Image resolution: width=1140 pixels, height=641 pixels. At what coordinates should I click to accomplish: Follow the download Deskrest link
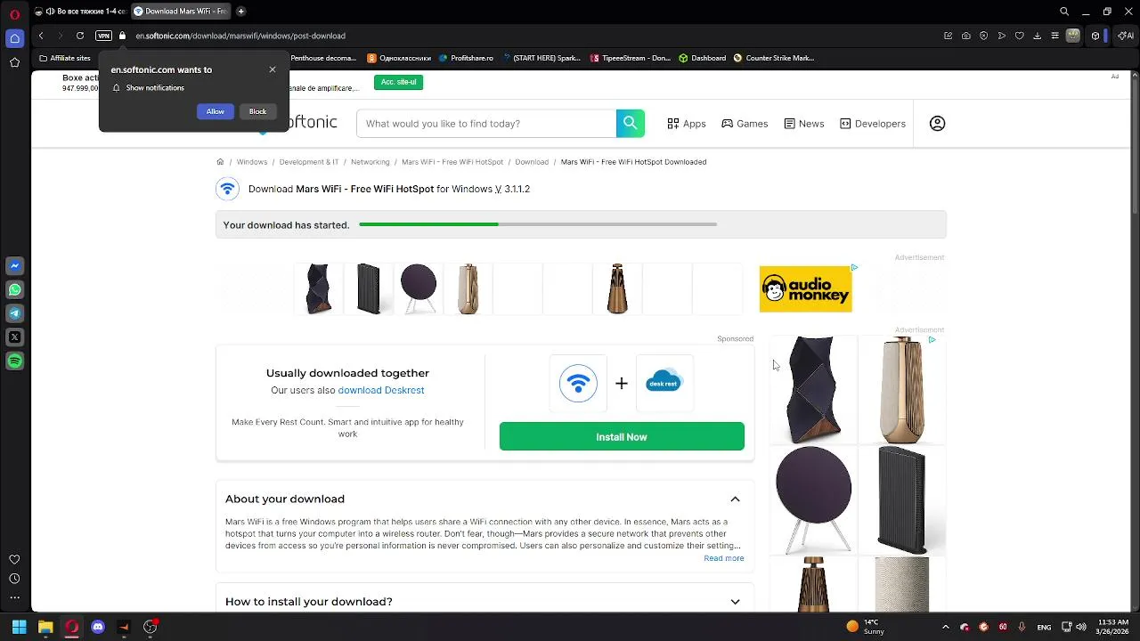click(381, 390)
